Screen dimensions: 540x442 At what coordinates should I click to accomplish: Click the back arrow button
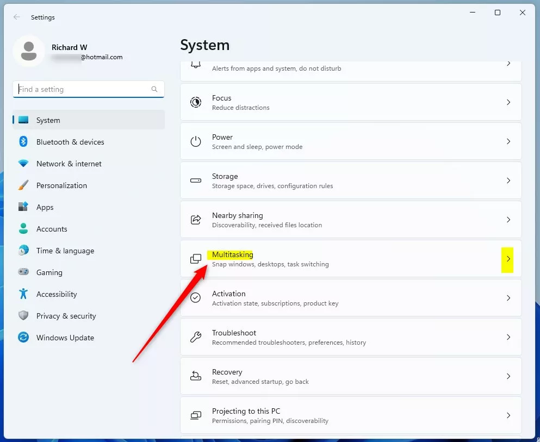tap(17, 17)
